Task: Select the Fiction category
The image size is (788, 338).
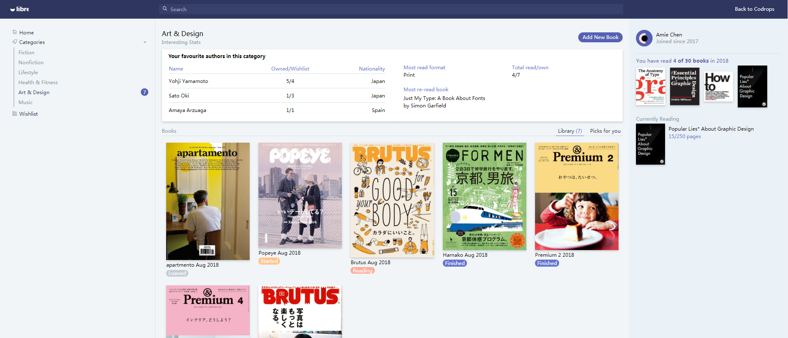Action: (x=26, y=53)
